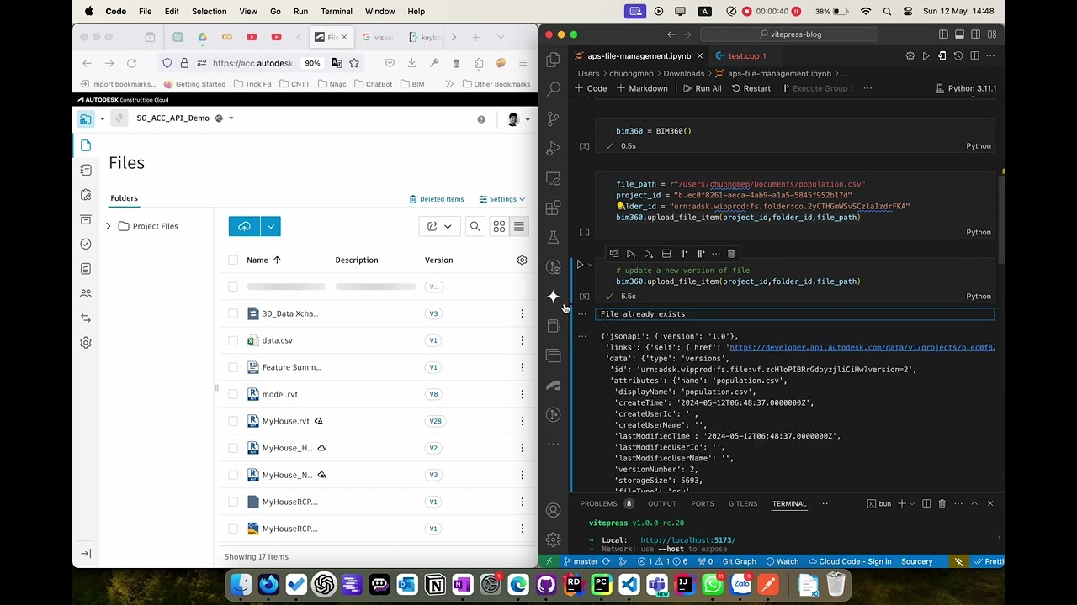The image size is (1077, 605).
Task: Open more actions for the model.rvt row
Action: coord(522,394)
